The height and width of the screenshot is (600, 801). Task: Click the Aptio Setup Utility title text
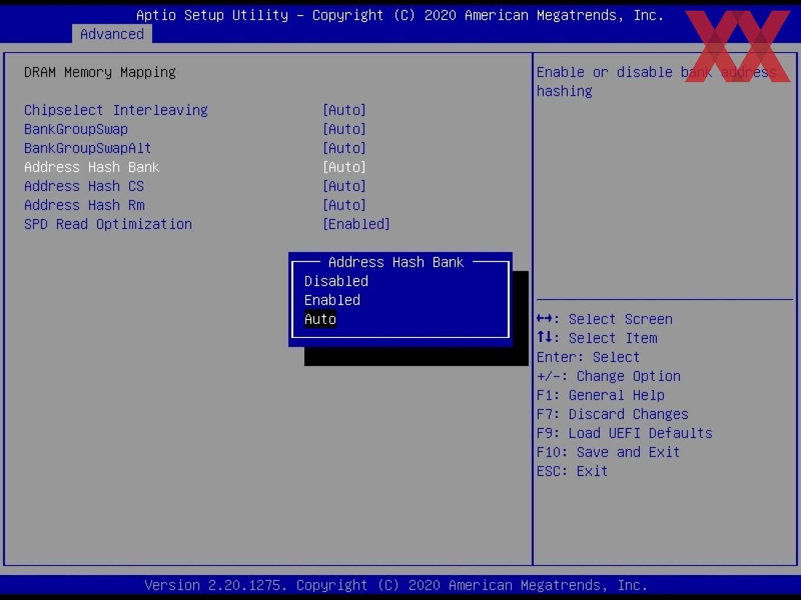(400, 15)
